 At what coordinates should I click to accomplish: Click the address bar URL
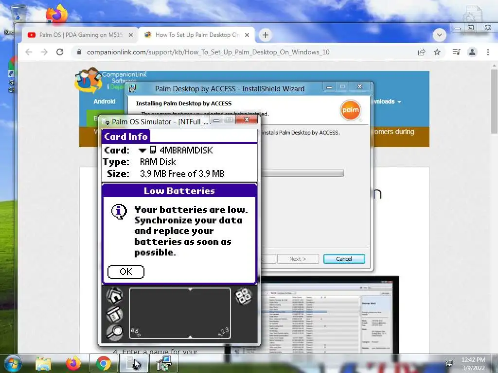[x=208, y=52]
